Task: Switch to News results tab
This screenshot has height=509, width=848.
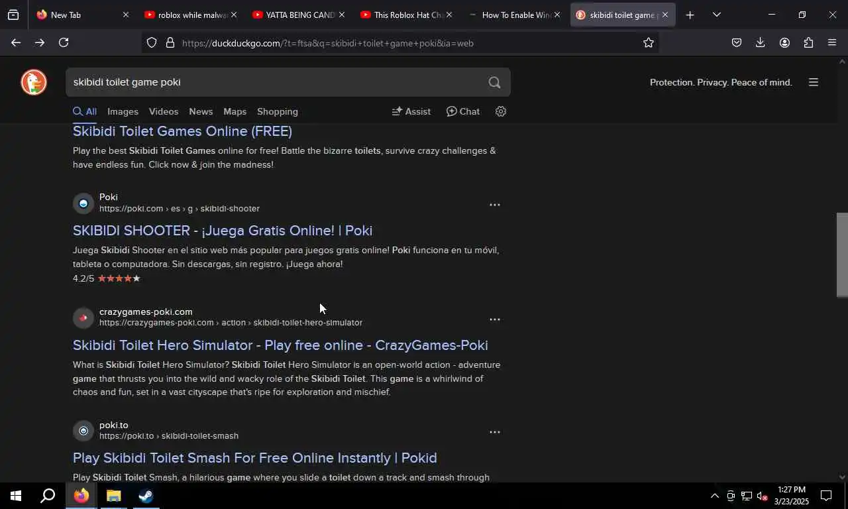Action: [x=201, y=111]
